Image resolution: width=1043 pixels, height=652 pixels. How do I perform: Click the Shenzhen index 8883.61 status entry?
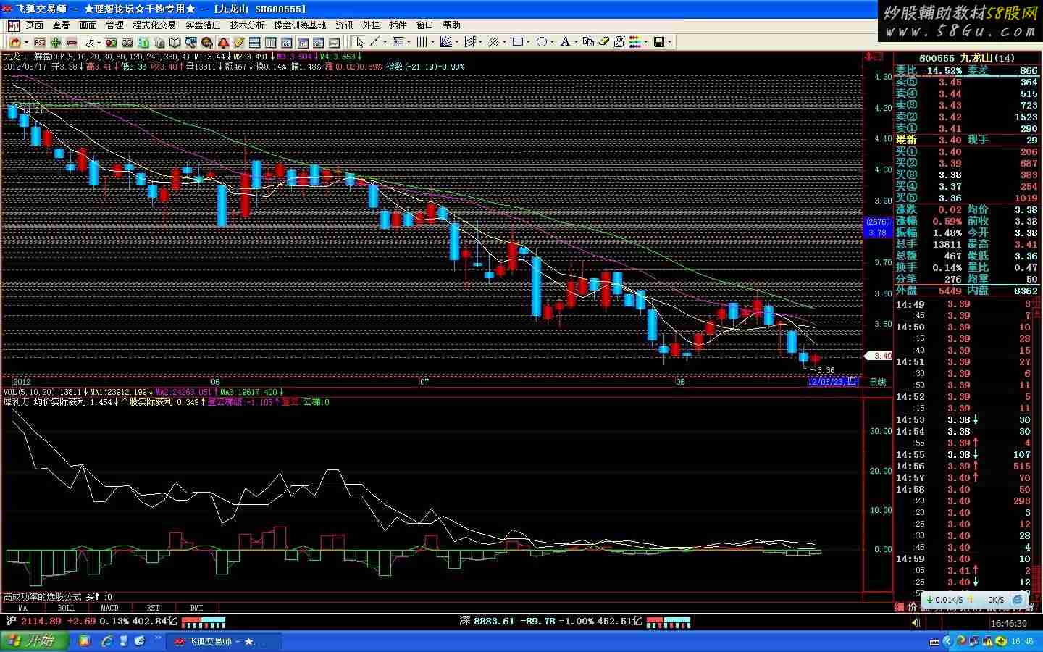tap(550, 621)
